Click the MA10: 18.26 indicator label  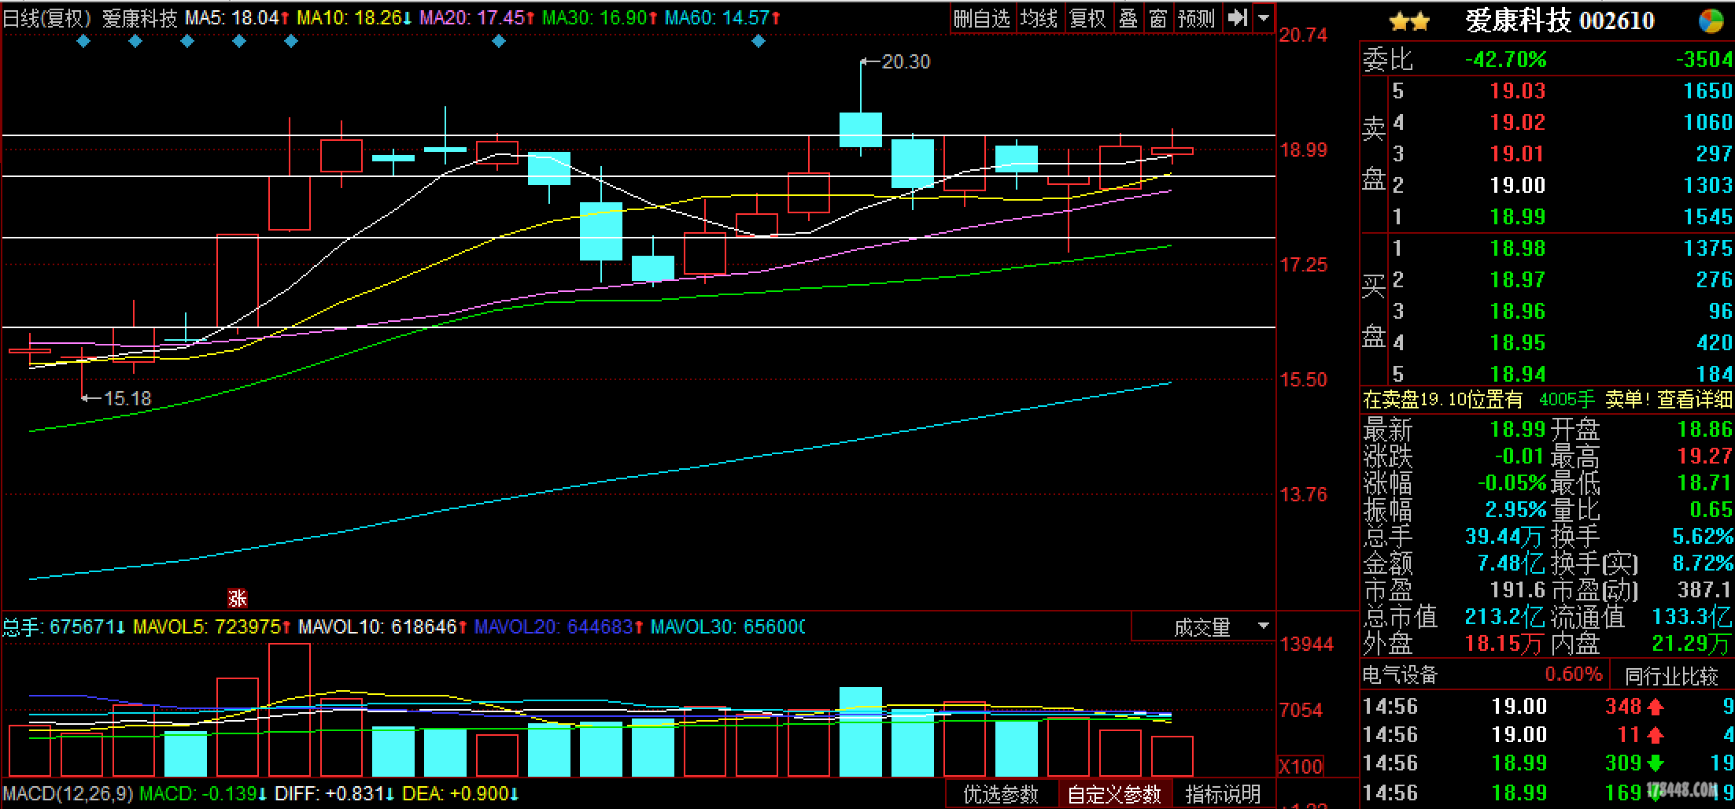click(x=354, y=17)
